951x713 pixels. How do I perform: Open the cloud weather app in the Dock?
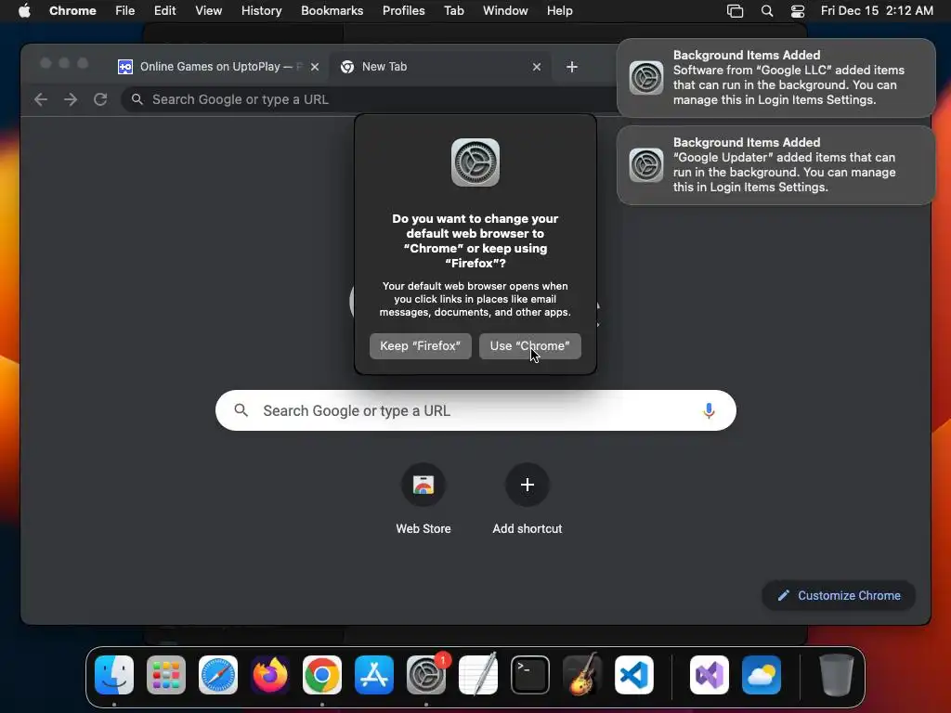(x=762, y=675)
